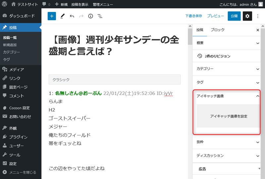Open 投稿を表示 in the admin bar
This screenshot has width=265, height=179.
pos(80,4)
